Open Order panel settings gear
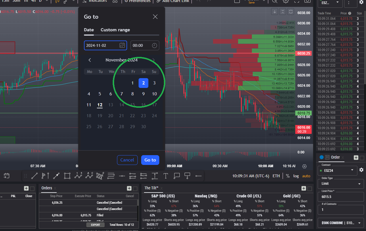 pos(361,170)
